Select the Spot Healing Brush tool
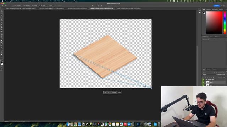 pyautogui.click(x=2, y=27)
